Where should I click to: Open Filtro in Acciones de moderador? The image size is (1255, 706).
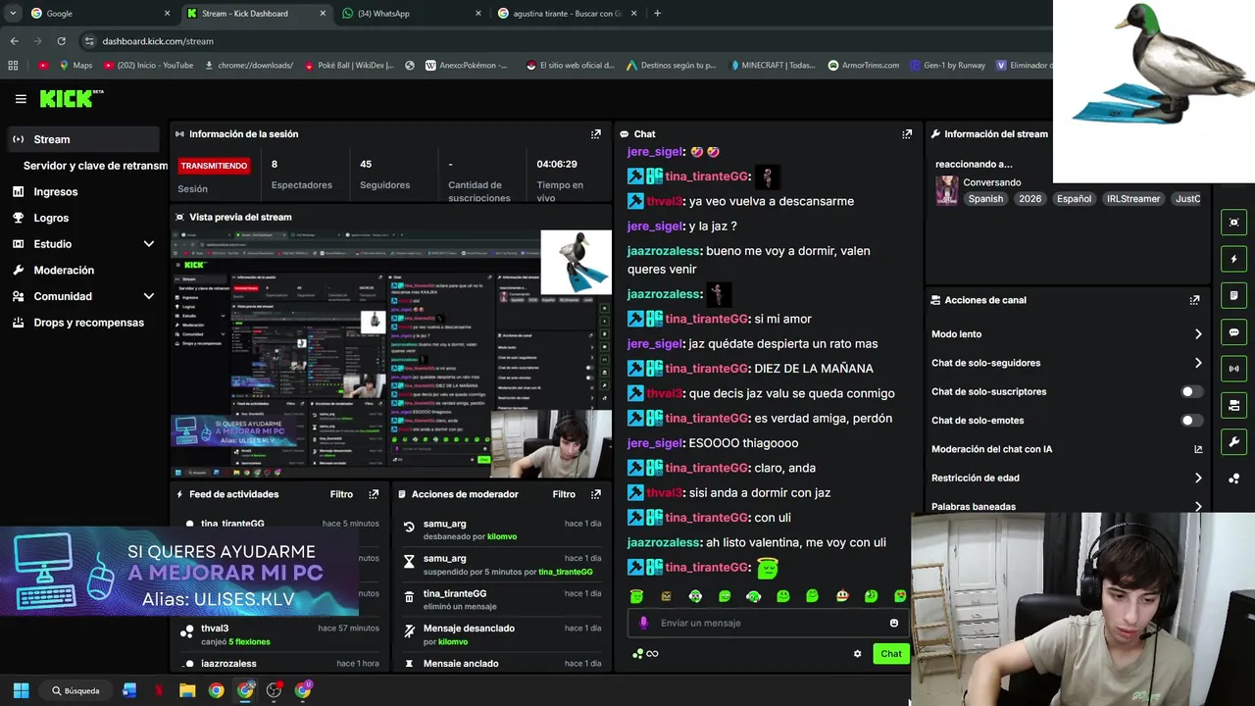[564, 494]
